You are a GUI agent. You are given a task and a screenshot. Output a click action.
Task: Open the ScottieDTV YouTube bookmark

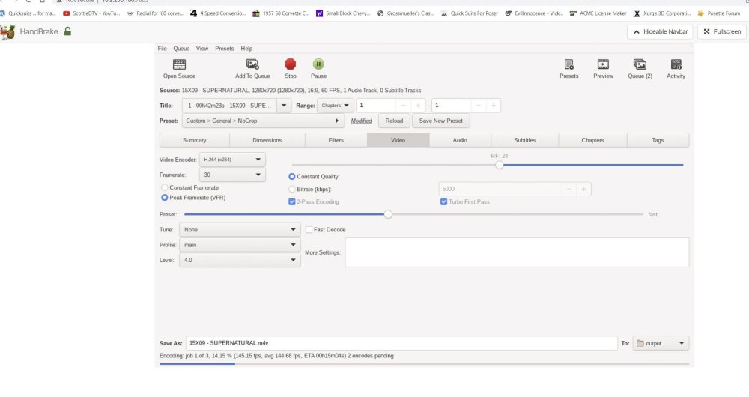[91, 13]
